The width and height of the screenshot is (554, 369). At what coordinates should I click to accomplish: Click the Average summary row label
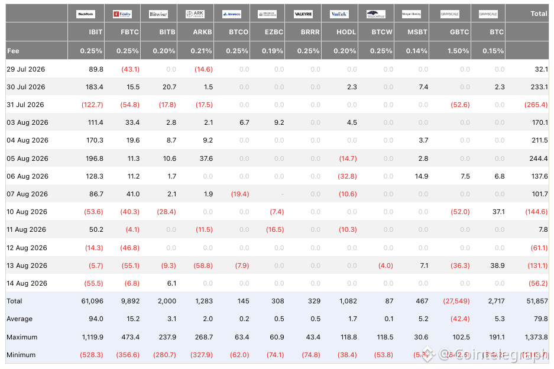(x=20, y=319)
